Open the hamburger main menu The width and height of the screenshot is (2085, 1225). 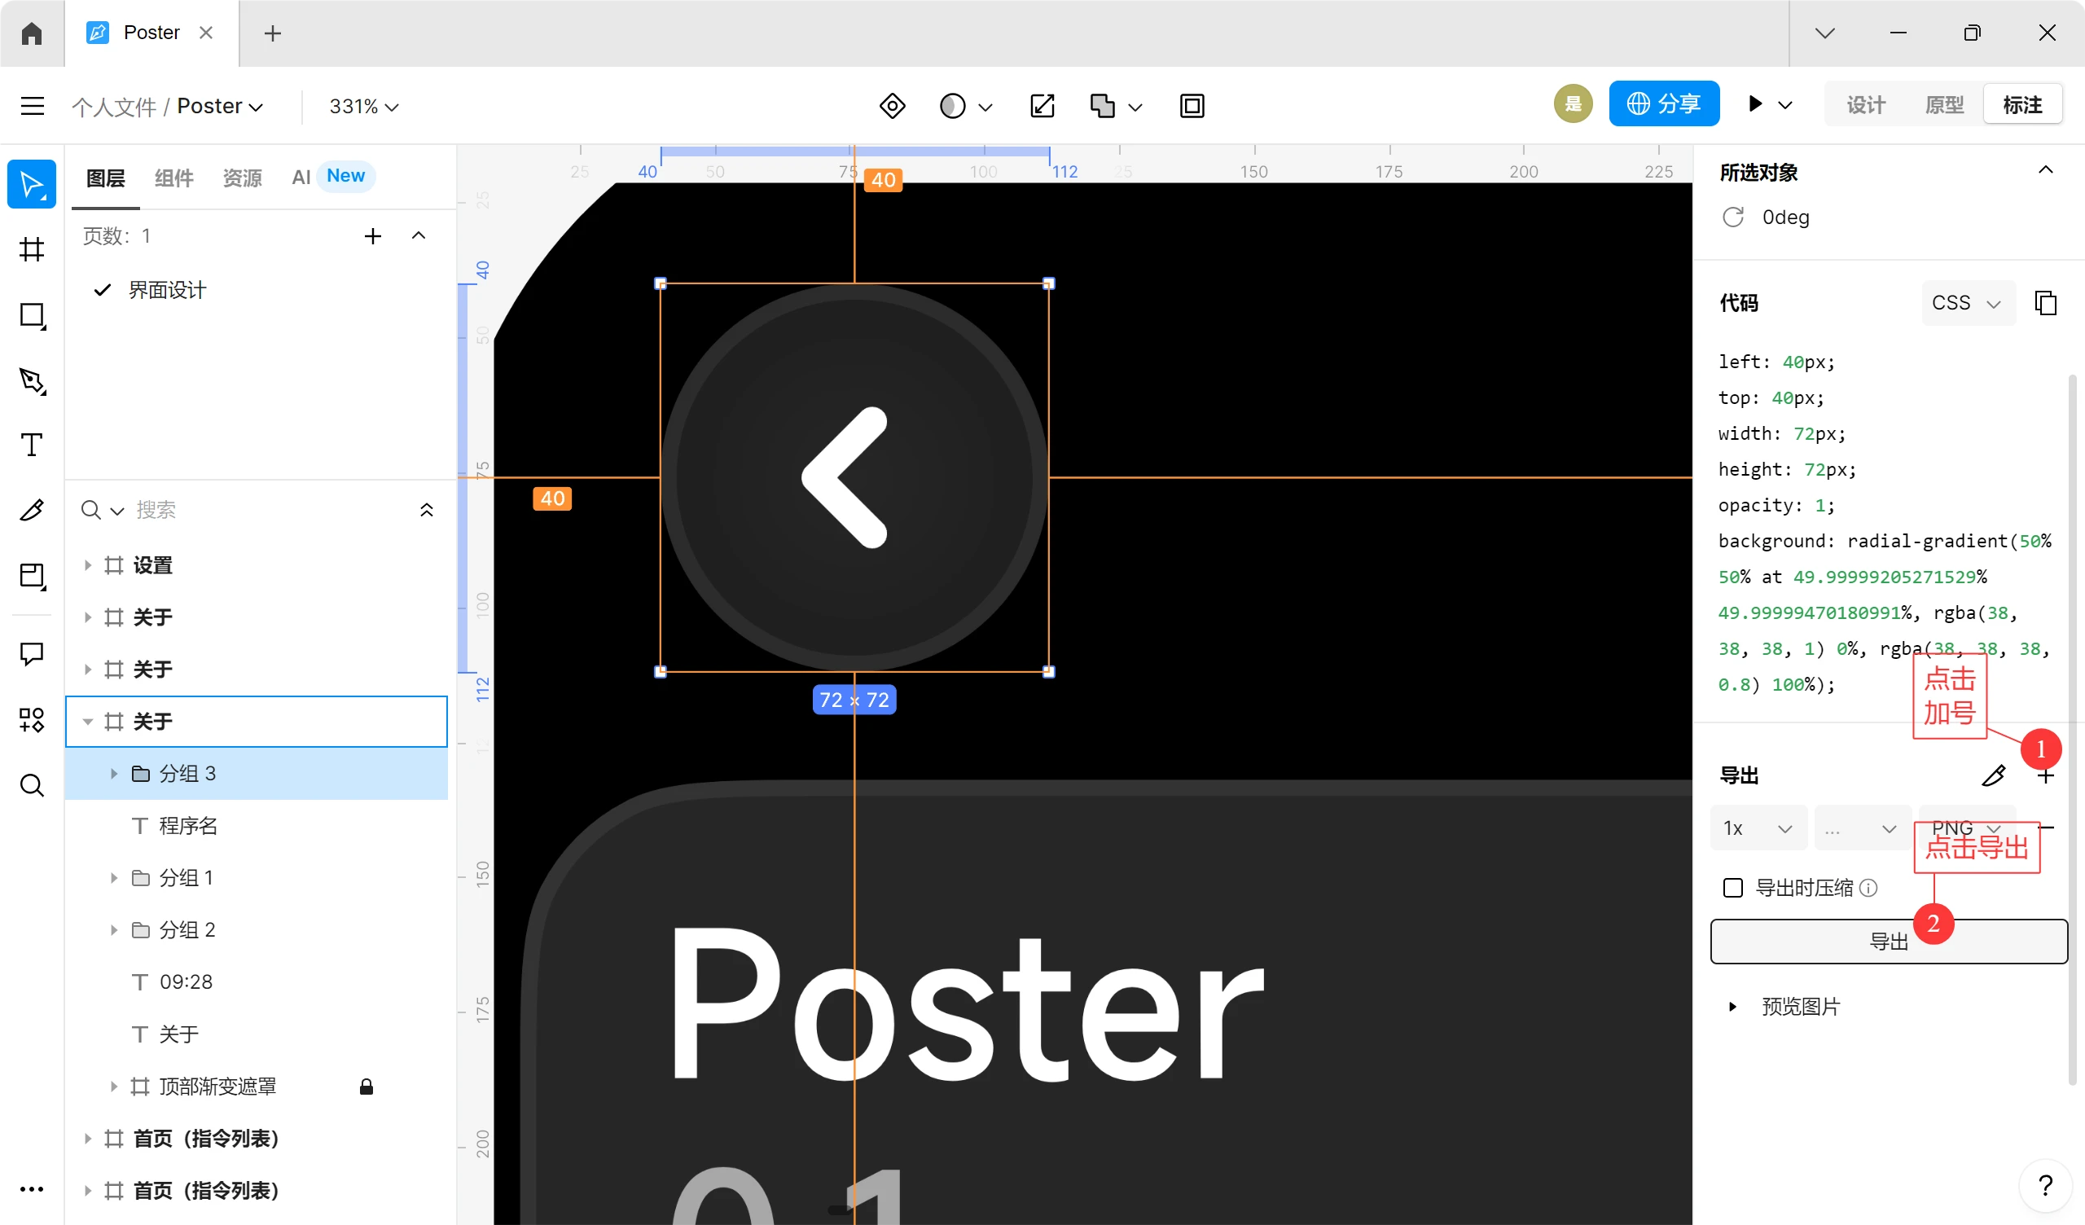coord(33,106)
